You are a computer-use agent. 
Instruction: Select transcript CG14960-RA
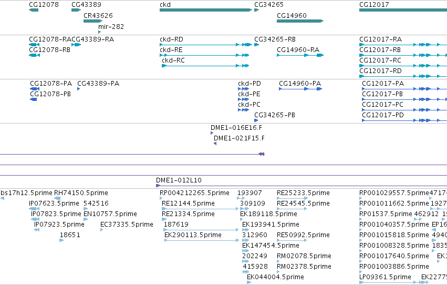point(298,50)
